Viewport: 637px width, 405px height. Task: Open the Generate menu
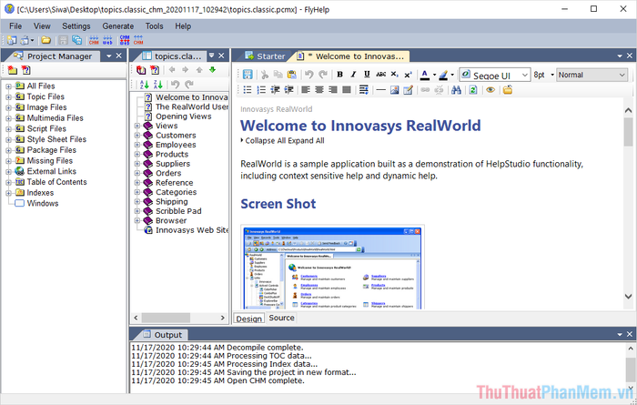coord(117,26)
